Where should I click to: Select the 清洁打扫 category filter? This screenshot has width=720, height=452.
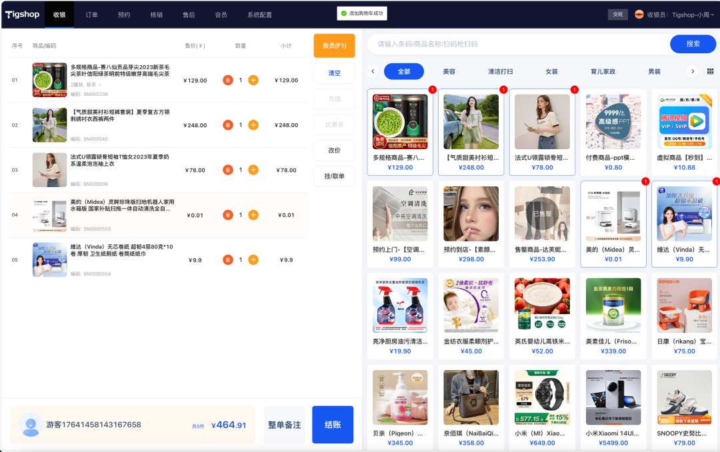(x=501, y=71)
